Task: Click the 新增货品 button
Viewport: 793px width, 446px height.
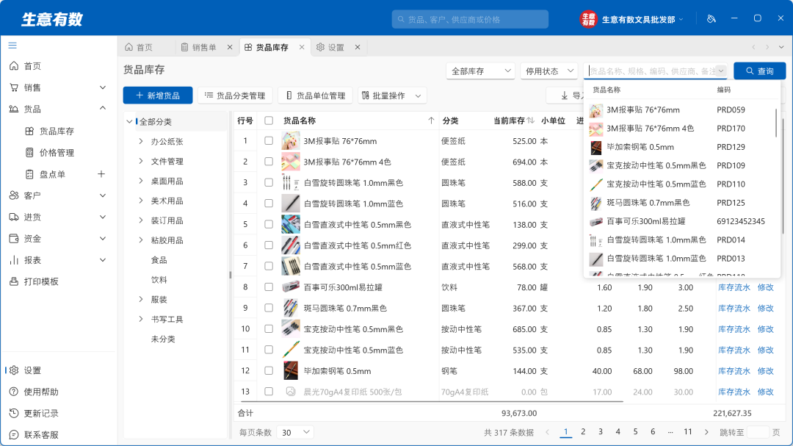Action: pyautogui.click(x=158, y=96)
